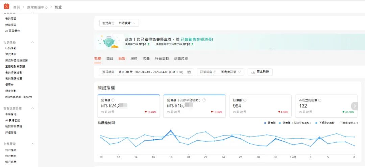Viewport: 365px width, 167px height.
Task: Open 賣家數據中心 in the breadcrumb
Action: pos(37,7)
